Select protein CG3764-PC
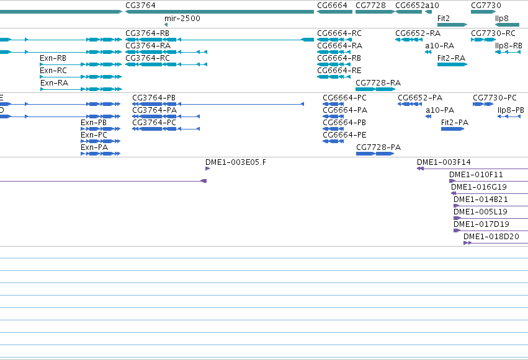528x360 pixels. pyautogui.click(x=166, y=129)
